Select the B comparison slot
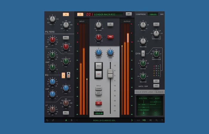209x134 pixels. click(72, 120)
